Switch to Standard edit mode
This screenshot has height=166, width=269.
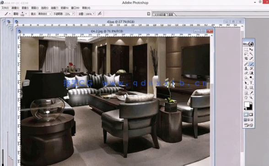point(246,114)
